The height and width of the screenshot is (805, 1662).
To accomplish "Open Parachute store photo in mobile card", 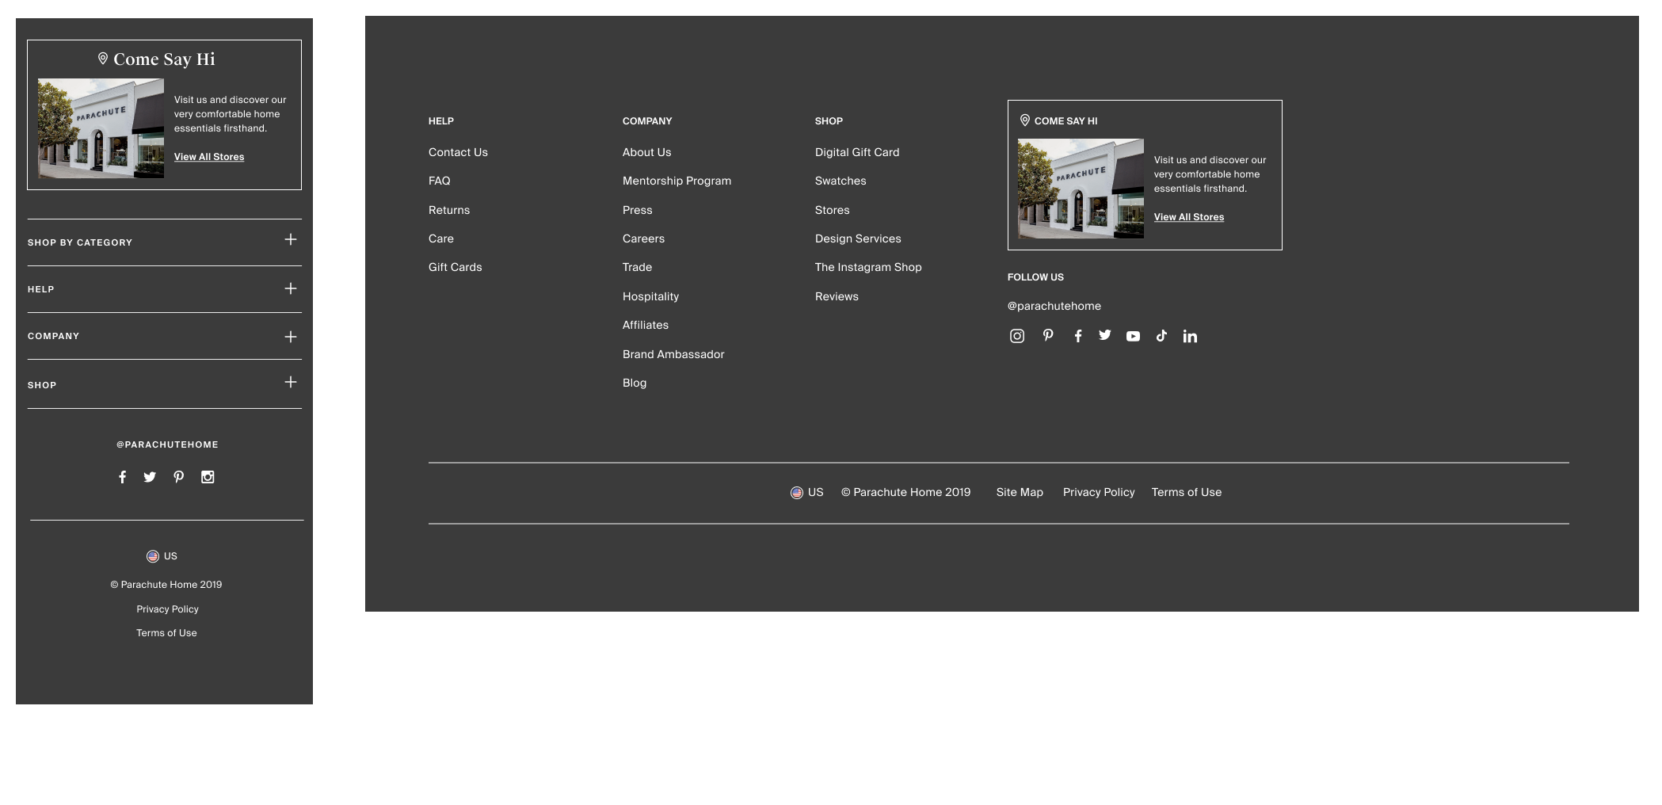I will (x=101, y=128).
